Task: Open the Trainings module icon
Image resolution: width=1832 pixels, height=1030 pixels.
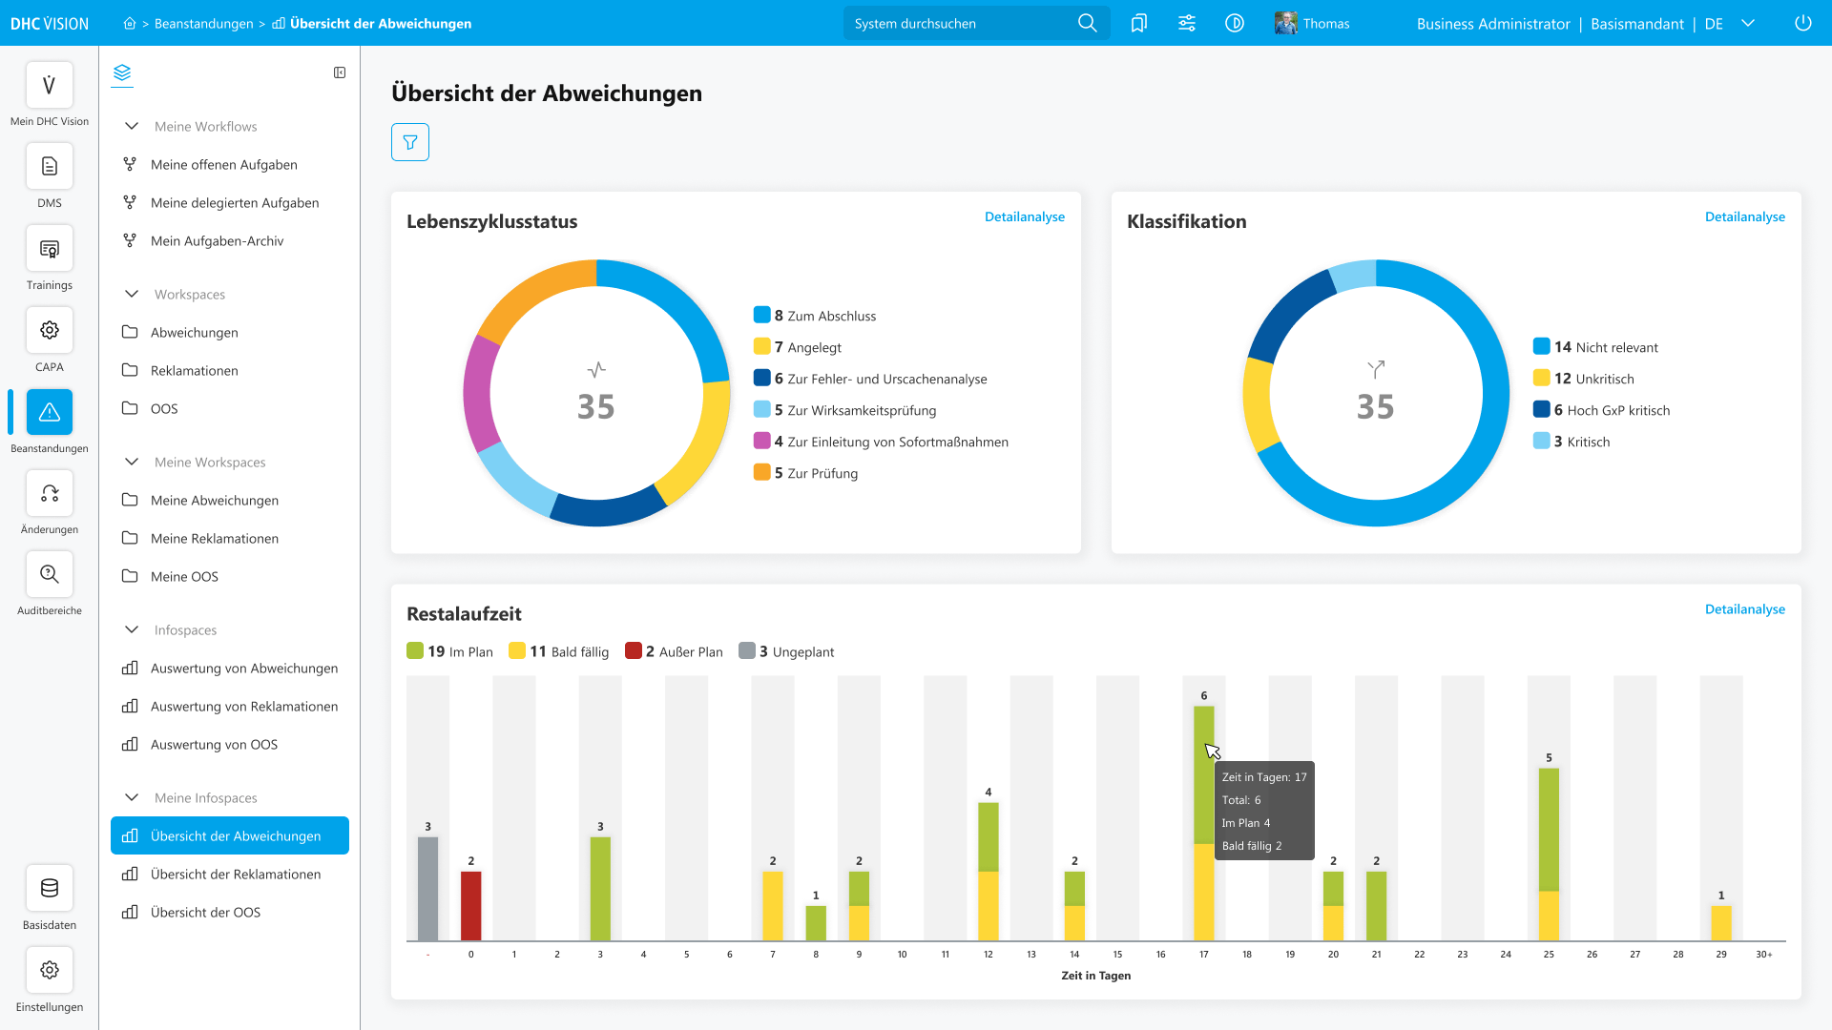Action: click(50, 249)
